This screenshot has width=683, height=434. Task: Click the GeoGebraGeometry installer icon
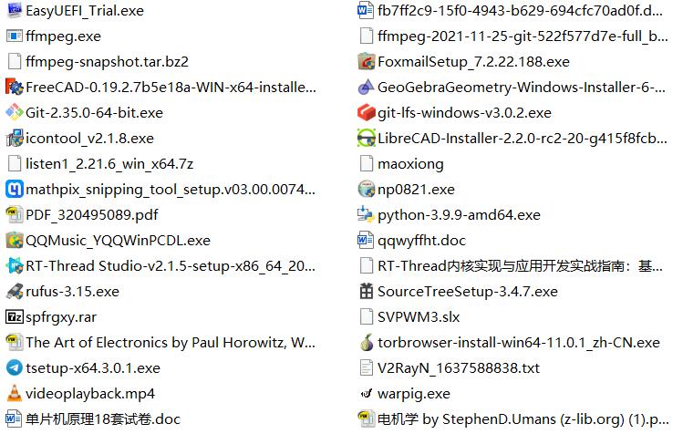366,88
